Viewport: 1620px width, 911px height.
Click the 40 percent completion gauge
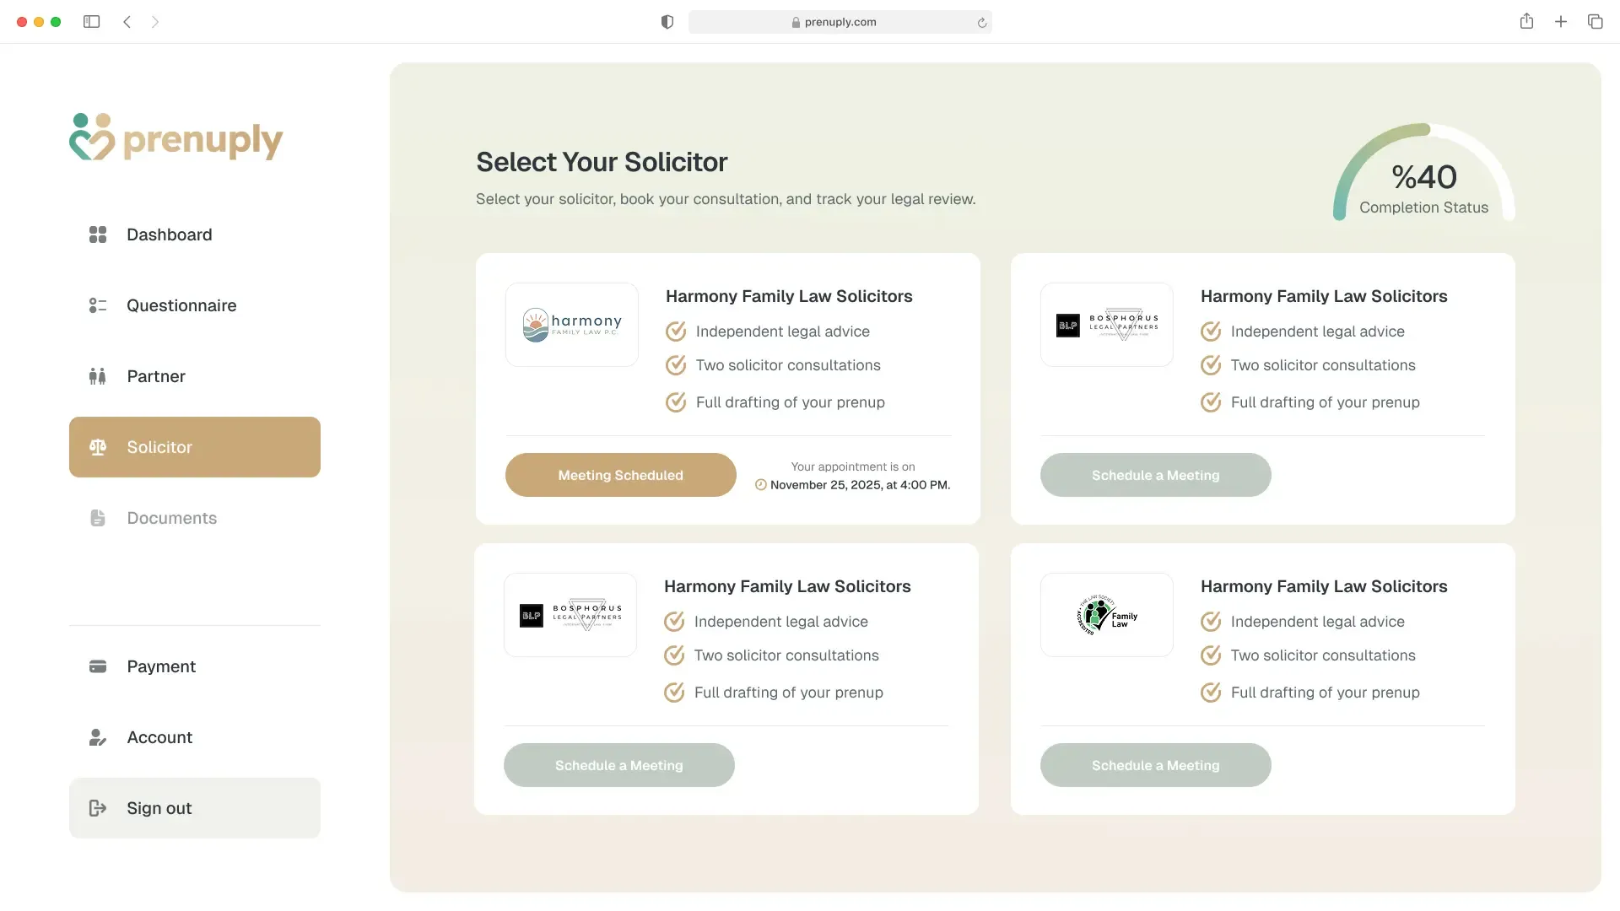[1424, 173]
